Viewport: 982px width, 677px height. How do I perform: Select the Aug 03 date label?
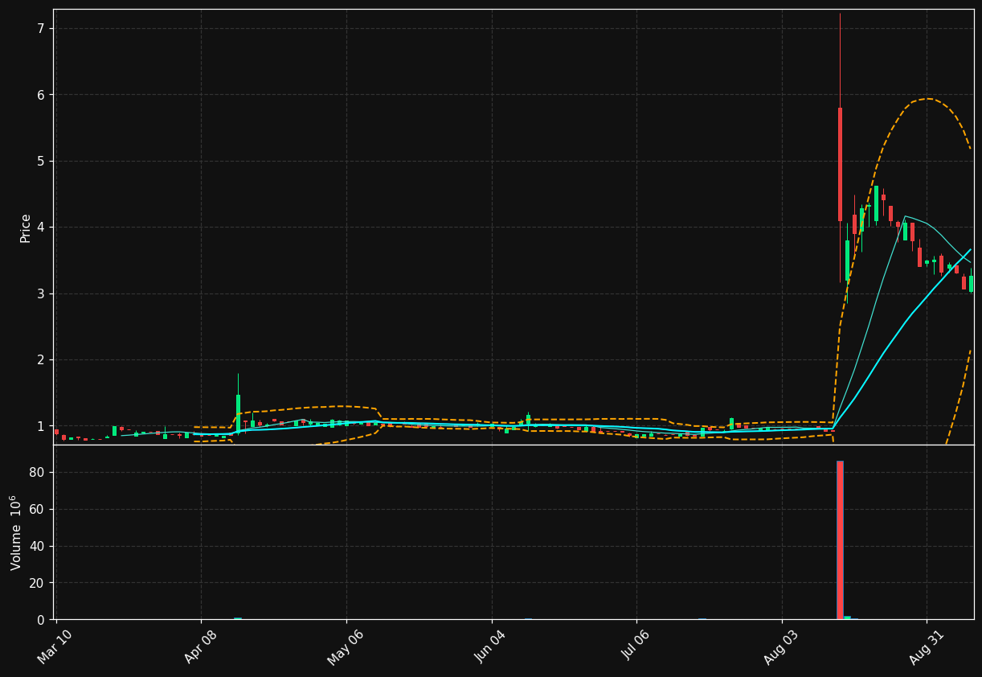[x=782, y=647]
